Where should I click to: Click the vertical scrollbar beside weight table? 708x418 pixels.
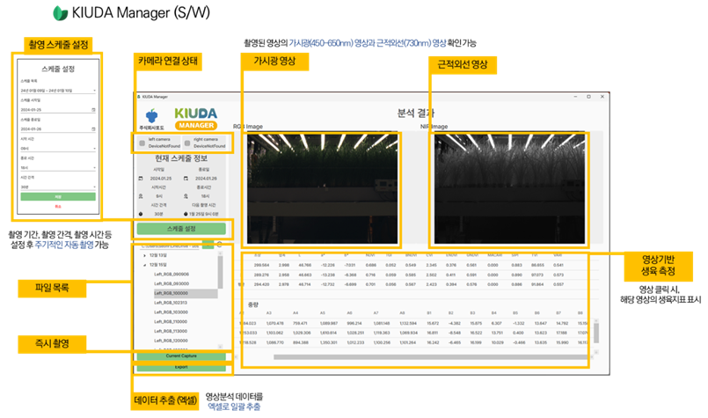tap(596, 333)
